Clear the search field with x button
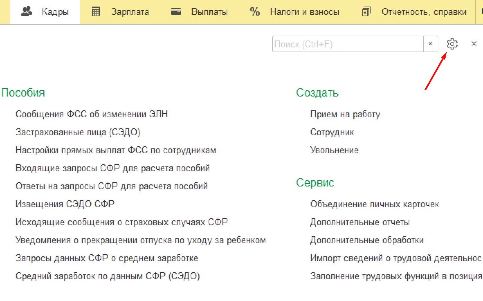 430,44
